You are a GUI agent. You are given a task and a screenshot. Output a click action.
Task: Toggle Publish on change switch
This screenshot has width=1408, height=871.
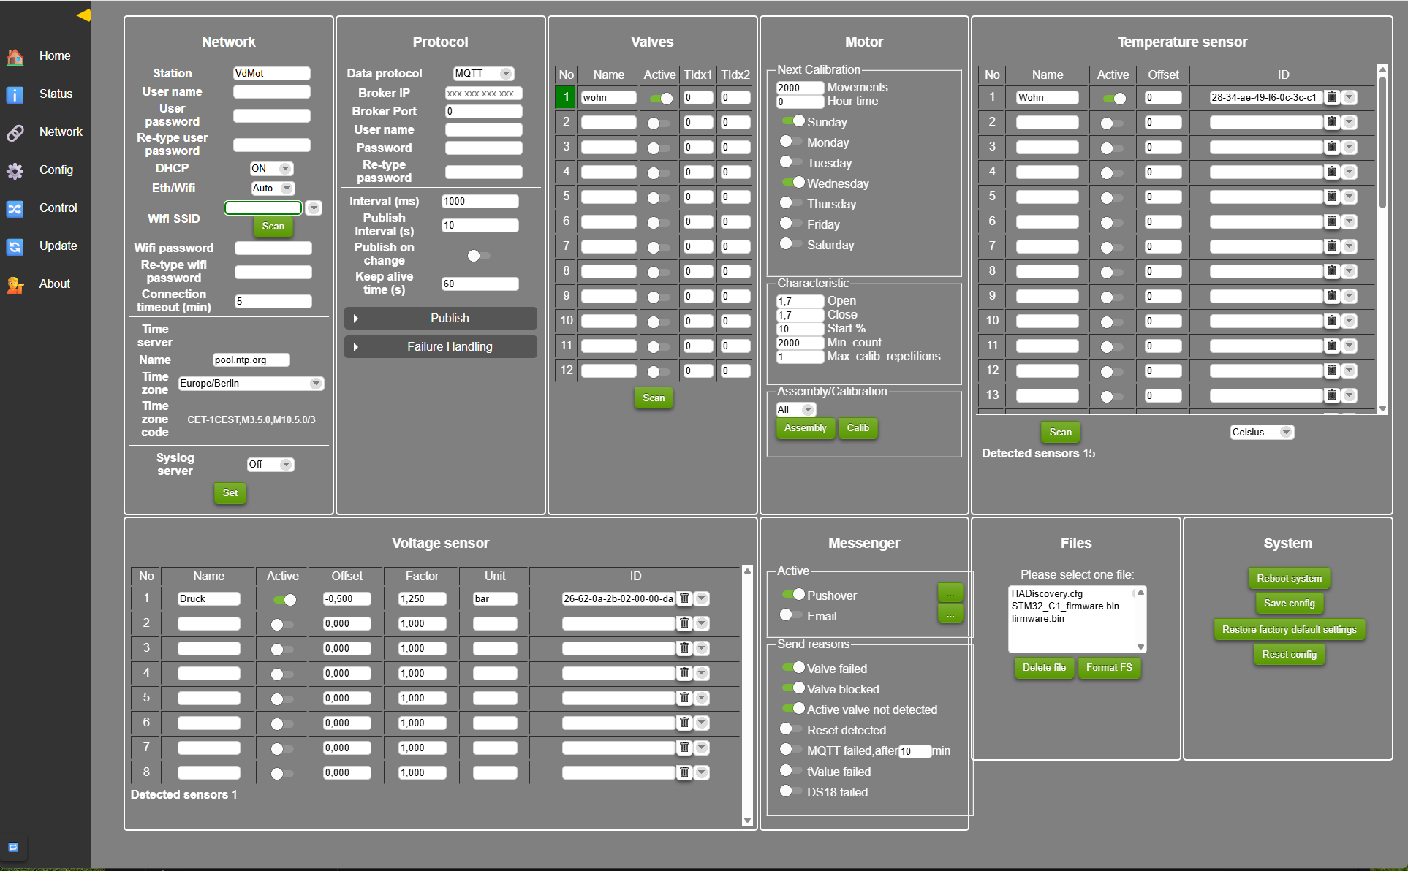(x=478, y=255)
